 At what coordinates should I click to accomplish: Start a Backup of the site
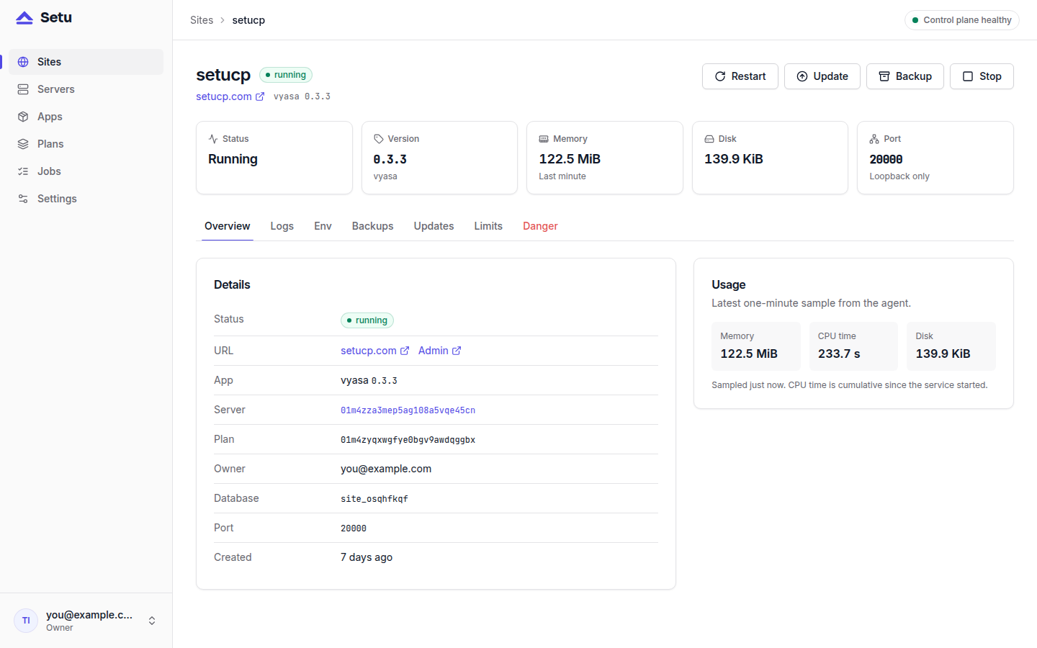[905, 76]
